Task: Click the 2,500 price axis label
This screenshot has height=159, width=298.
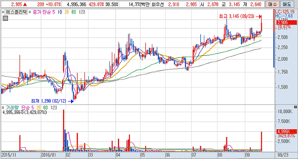Action: point(283,38)
